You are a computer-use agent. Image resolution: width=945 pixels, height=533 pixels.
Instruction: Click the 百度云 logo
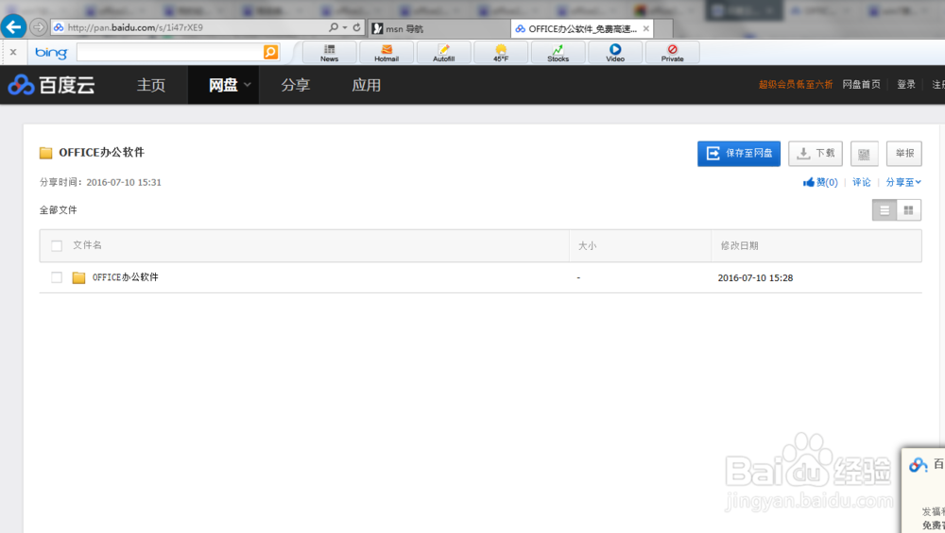[x=52, y=85]
